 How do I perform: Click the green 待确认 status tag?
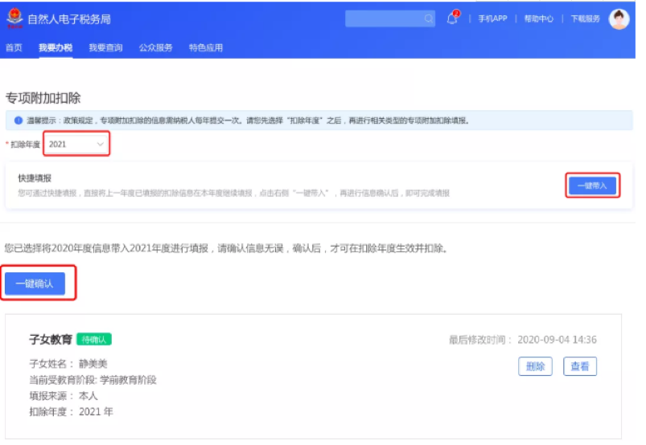(x=94, y=339)
